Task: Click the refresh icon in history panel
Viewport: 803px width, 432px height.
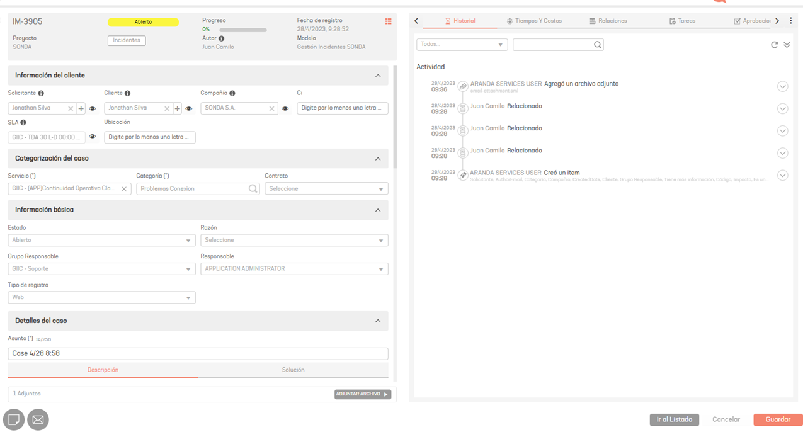Action: point(774,45)
